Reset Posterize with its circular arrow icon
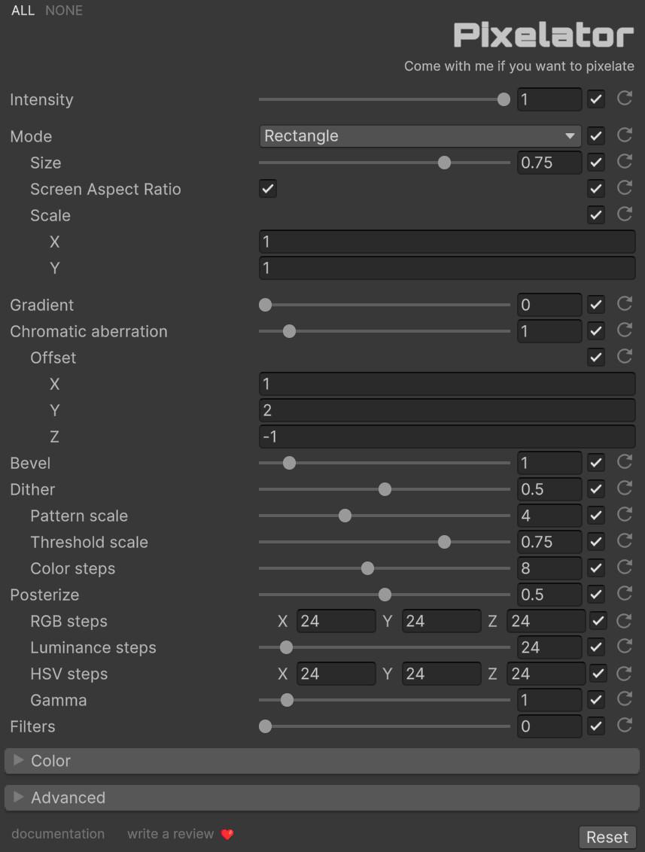645x852 pixels. 624,594
